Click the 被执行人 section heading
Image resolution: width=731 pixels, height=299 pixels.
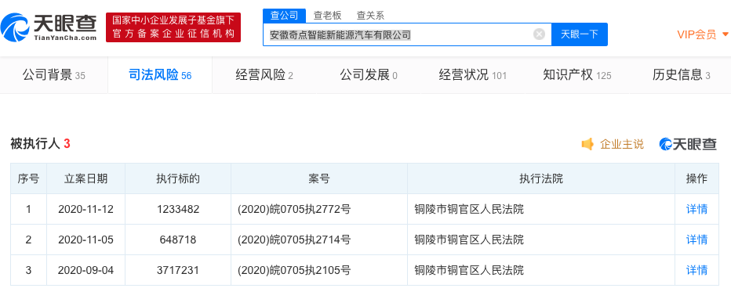pos(35,144)
